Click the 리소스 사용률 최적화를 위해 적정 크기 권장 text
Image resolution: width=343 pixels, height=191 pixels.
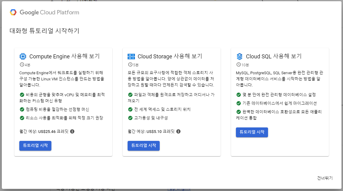tap(65, 118)
